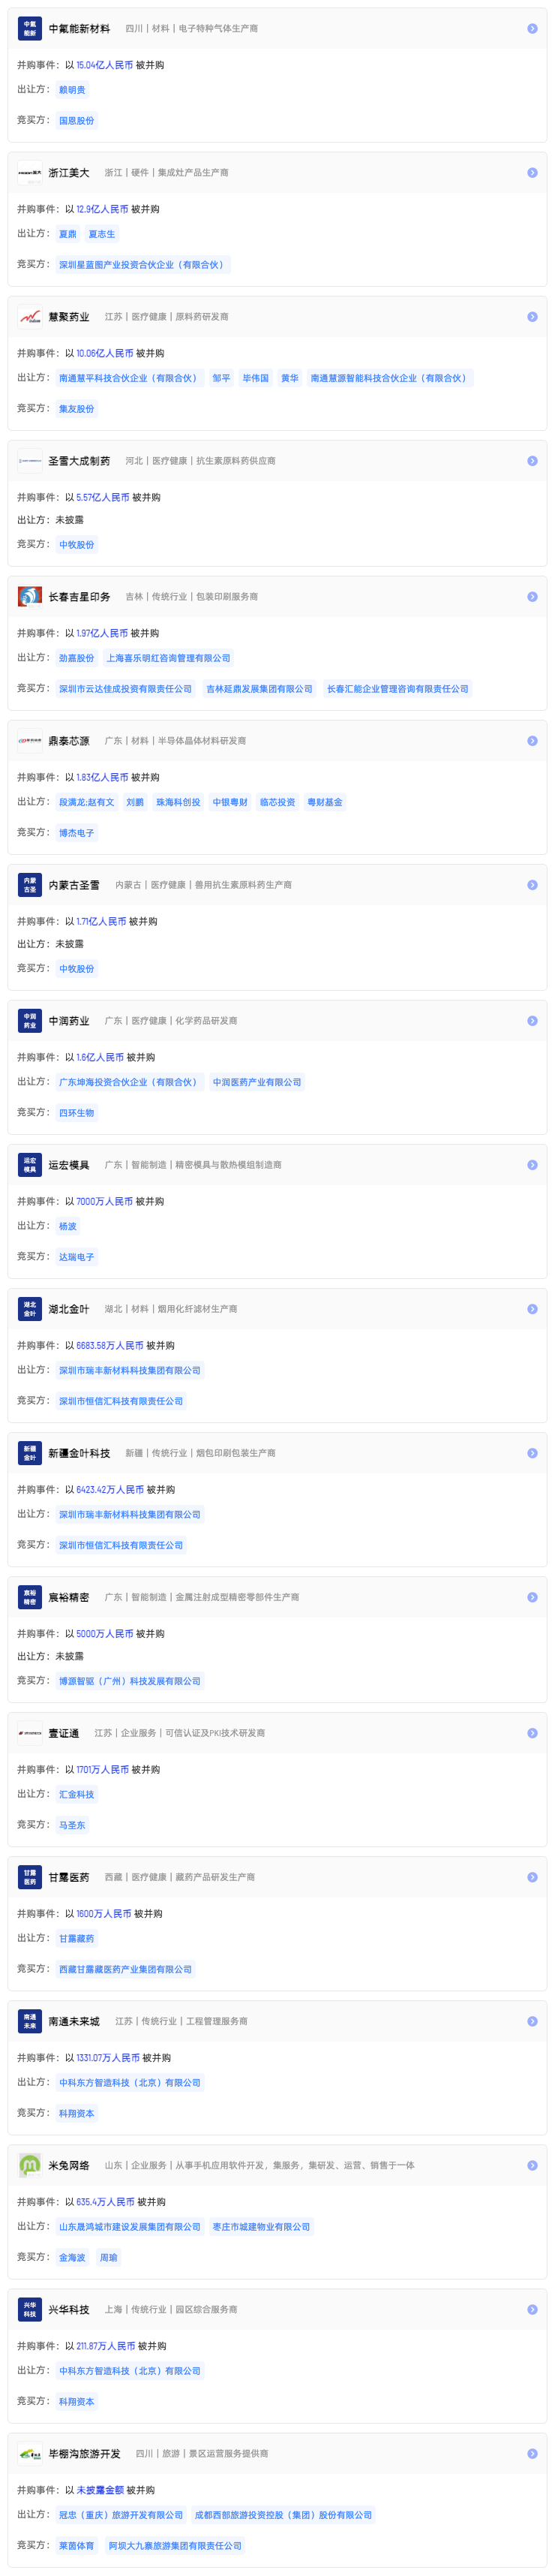Click the 兴华科技 company logo

coord(30,2309)
